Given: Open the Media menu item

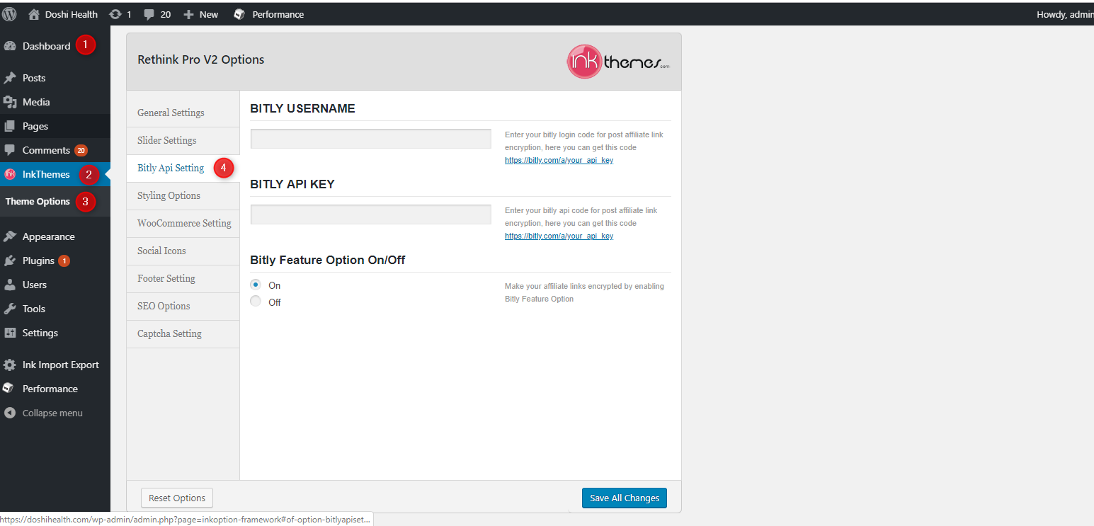Looking at the screenshot, I should click(x=55, y=102).
